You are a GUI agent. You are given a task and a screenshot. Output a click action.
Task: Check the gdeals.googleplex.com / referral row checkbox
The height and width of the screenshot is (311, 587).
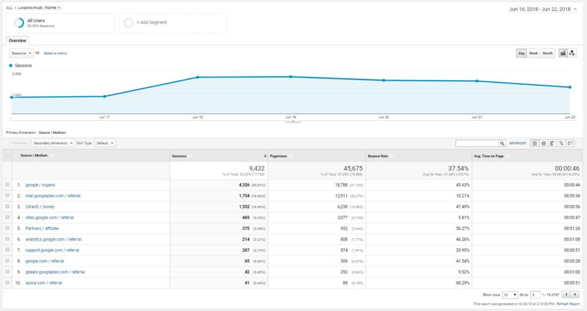tap(7, 271)
